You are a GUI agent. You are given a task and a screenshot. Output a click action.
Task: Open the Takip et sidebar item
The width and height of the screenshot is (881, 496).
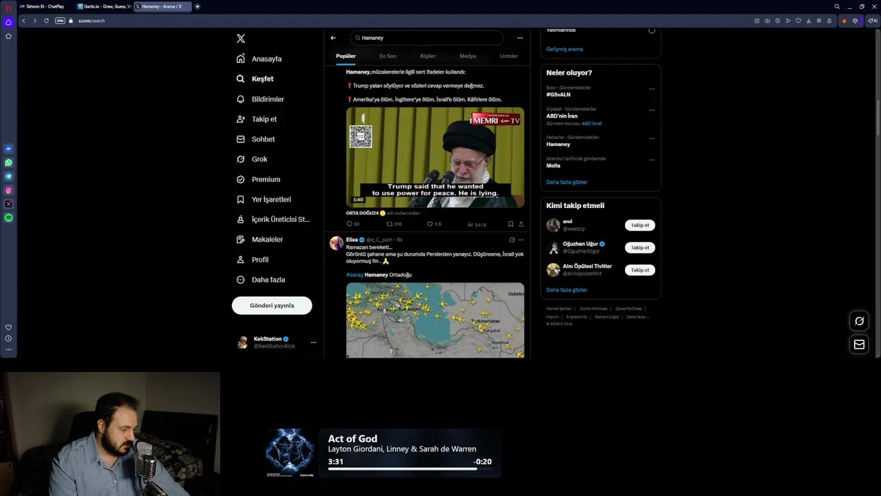(256, 119)
